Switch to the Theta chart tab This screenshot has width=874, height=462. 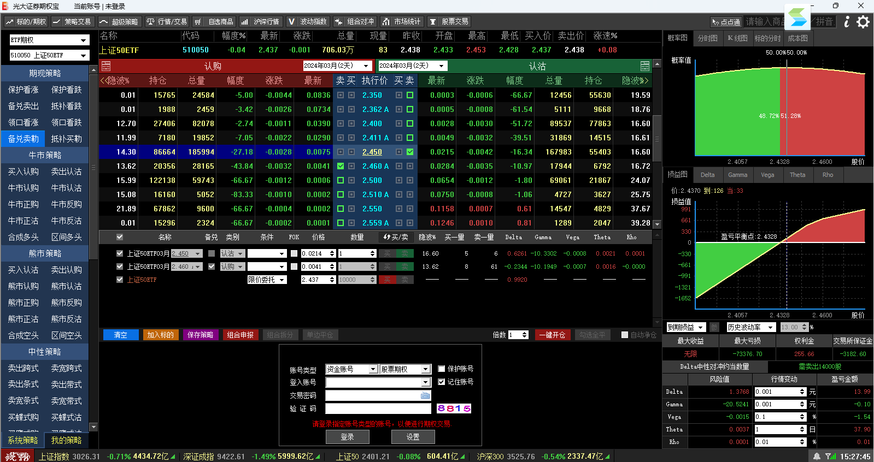[797, 175]
